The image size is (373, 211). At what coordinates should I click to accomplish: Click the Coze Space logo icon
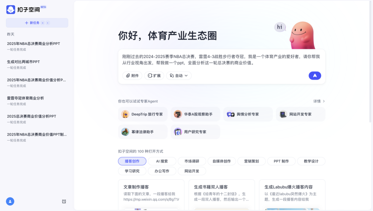pos(11,10)
